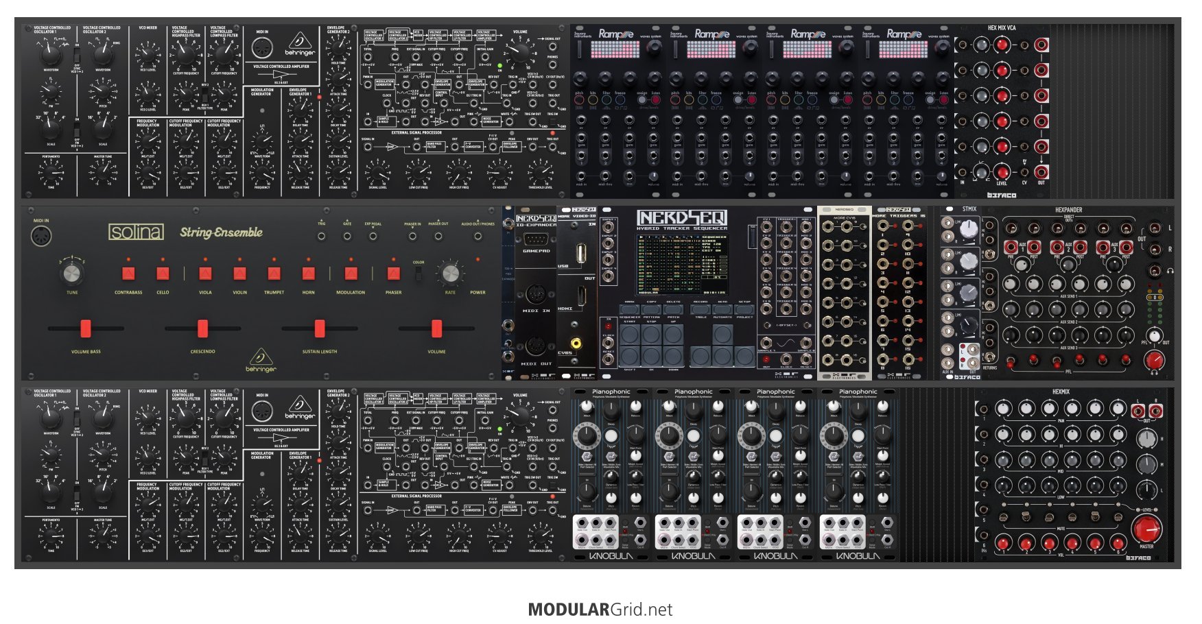
Task: Hit the NerdSeq SHIFT pad
Action: pos(629,356)
